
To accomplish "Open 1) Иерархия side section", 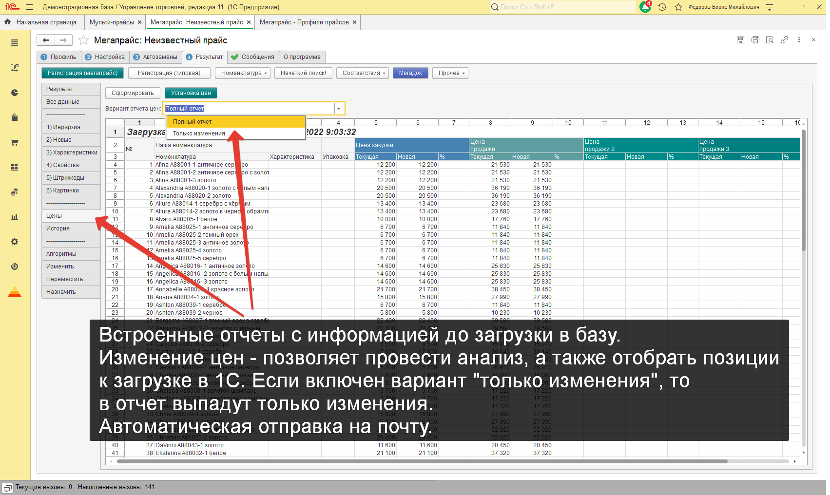I will 71,127.
